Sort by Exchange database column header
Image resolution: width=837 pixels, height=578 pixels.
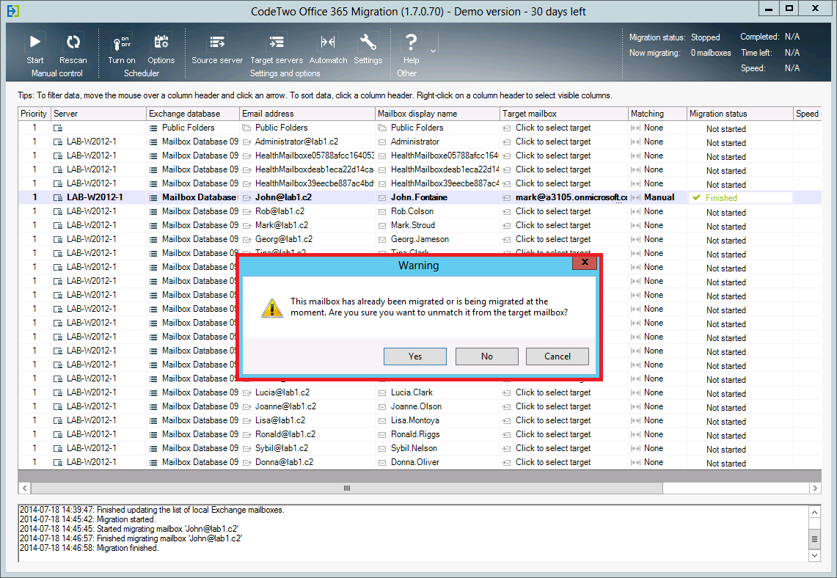click(193, 114)
